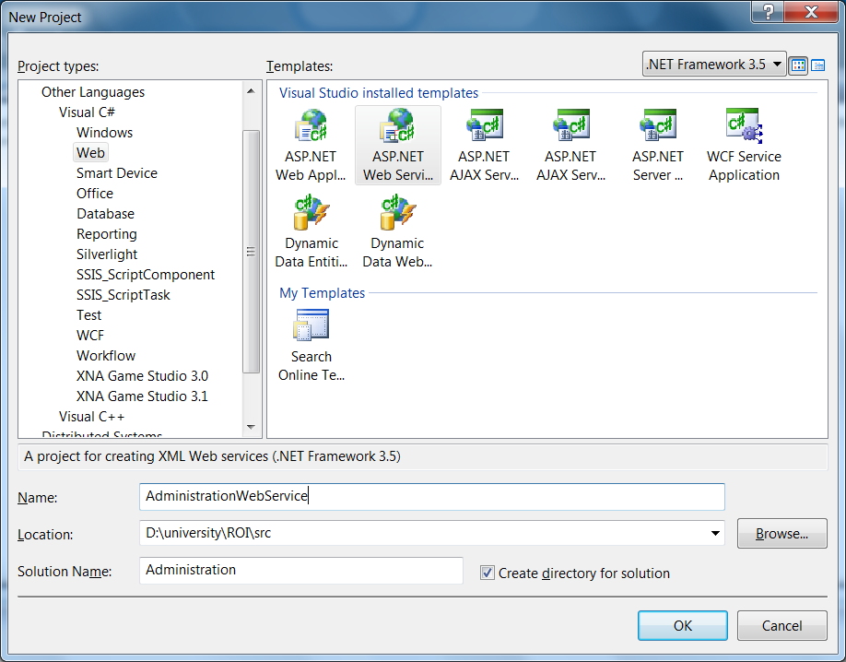846x662 pixels.
Task: Click the project types scrollbar thumb
Action: [x=251, y=252]
